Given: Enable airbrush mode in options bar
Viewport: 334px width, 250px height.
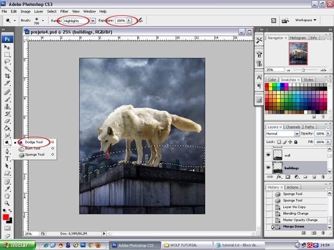Looking at the screenshot, I should coord(141,20).
